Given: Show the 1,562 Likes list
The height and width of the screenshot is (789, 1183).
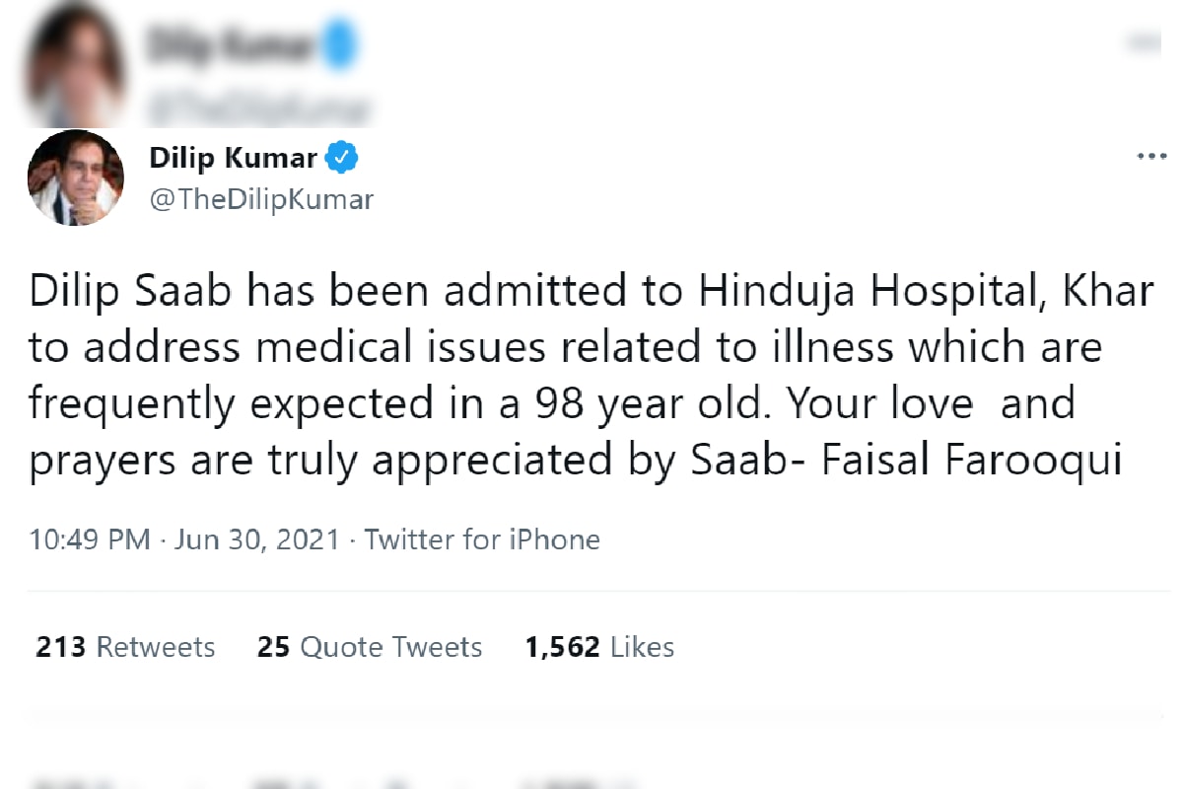Looking at the screenshot, I should click(599, 647).
